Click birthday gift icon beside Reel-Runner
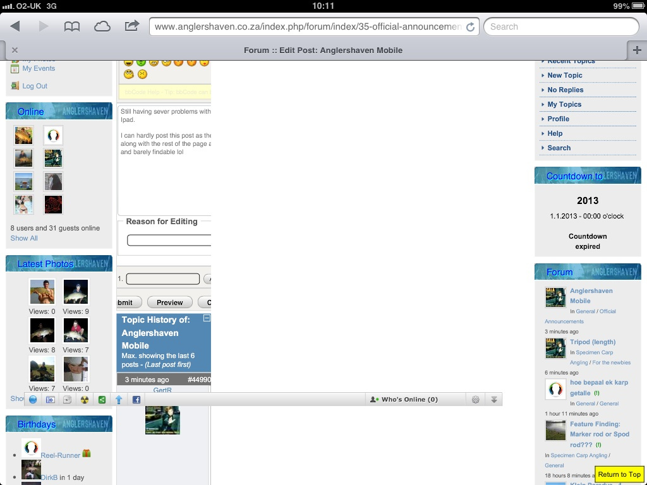This screenshot has height=485, width=647. pos(86,453)
